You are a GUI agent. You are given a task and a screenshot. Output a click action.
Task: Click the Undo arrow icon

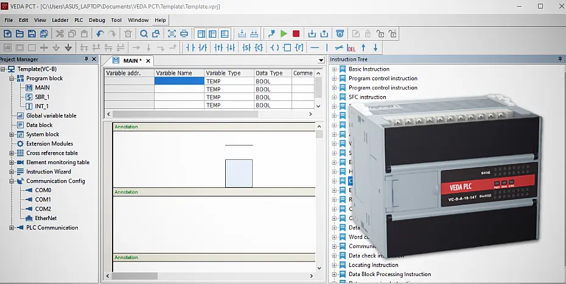click(x=100, y=34)
